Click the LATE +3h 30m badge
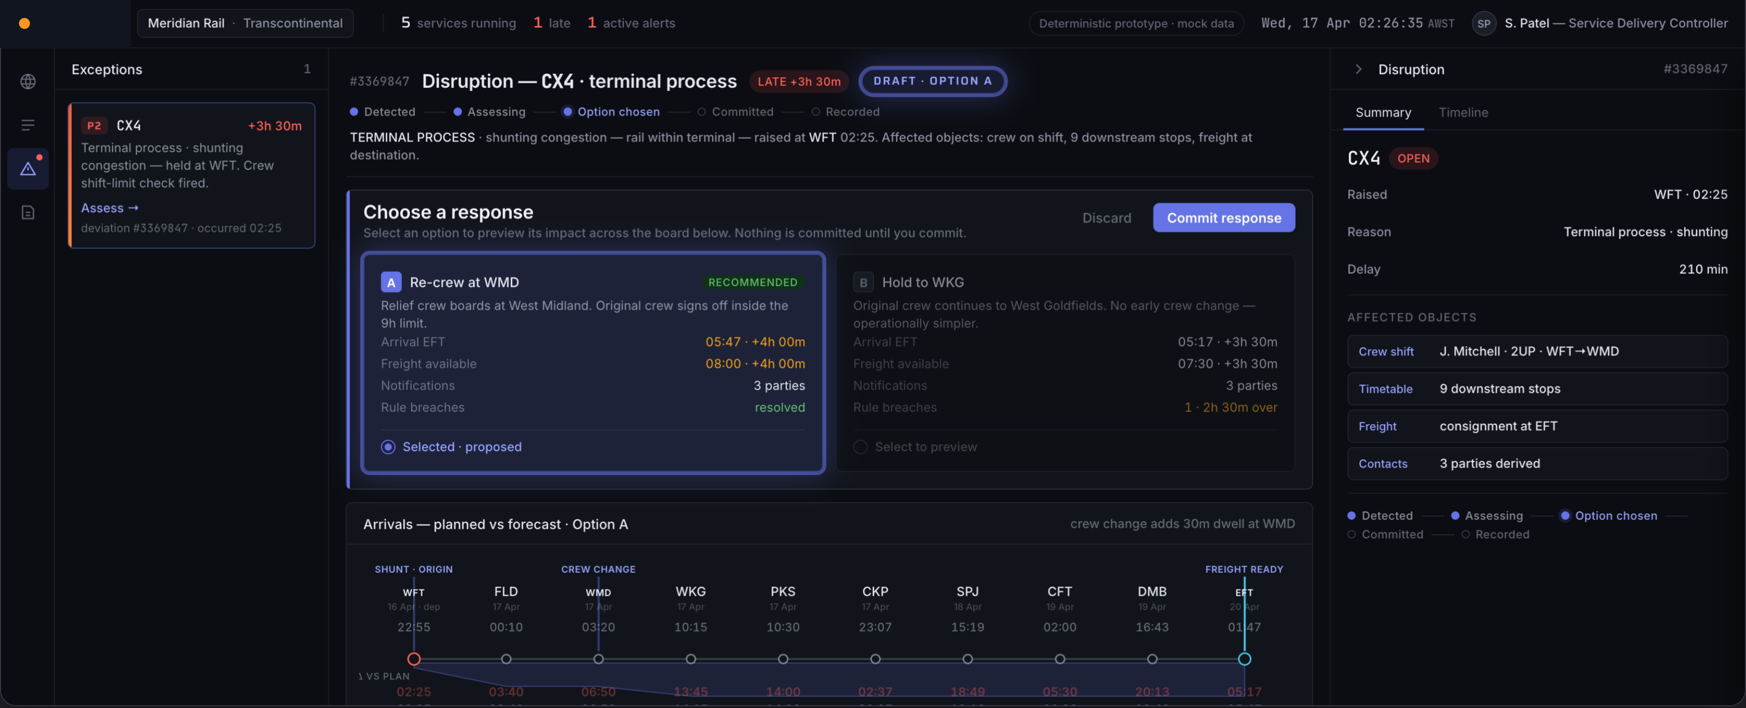This screenshot has width=1746, height=708. click(799, 81)
